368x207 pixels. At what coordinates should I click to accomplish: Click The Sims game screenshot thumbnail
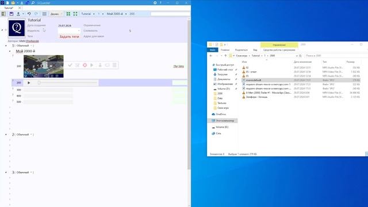[x=44, y=66]
